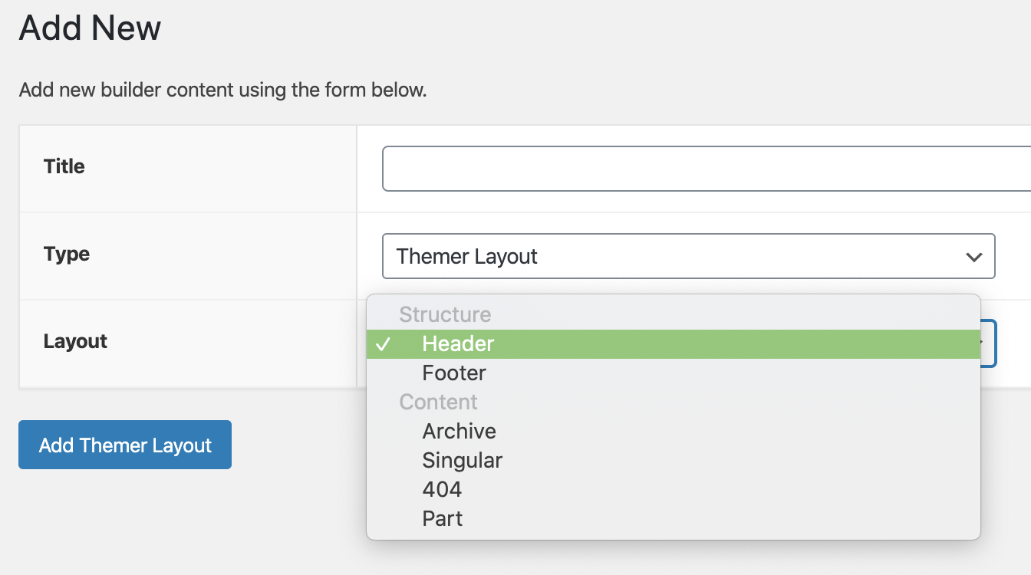Choose the Footer layout option
This screenshot has width=1031, height=575.
pyautogui.click(x=454, y=373)
